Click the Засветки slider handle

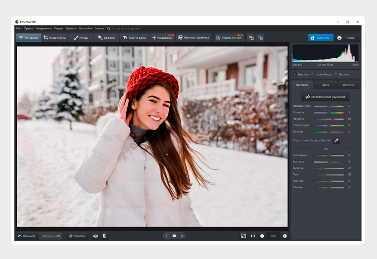coord(322,168)
